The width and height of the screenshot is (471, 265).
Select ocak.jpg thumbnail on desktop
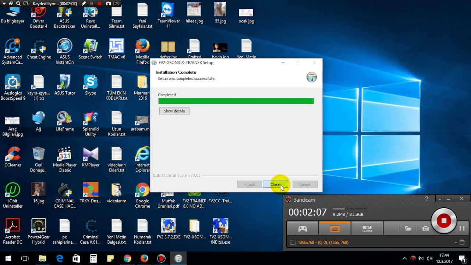click(246, 16)
